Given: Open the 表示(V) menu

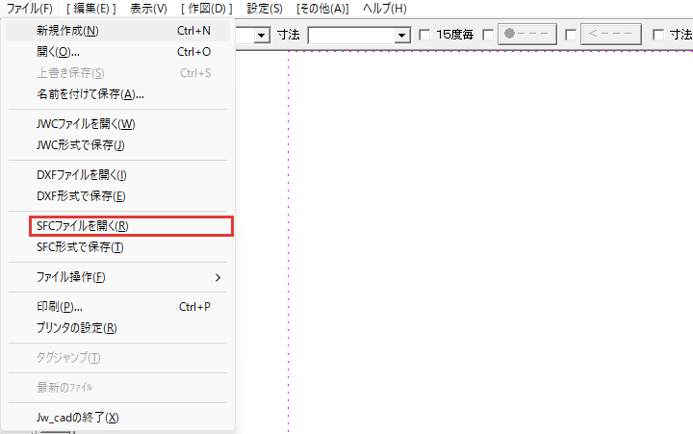Looking at the screenshot, I should pyautogui.click(x=148, y=9).
